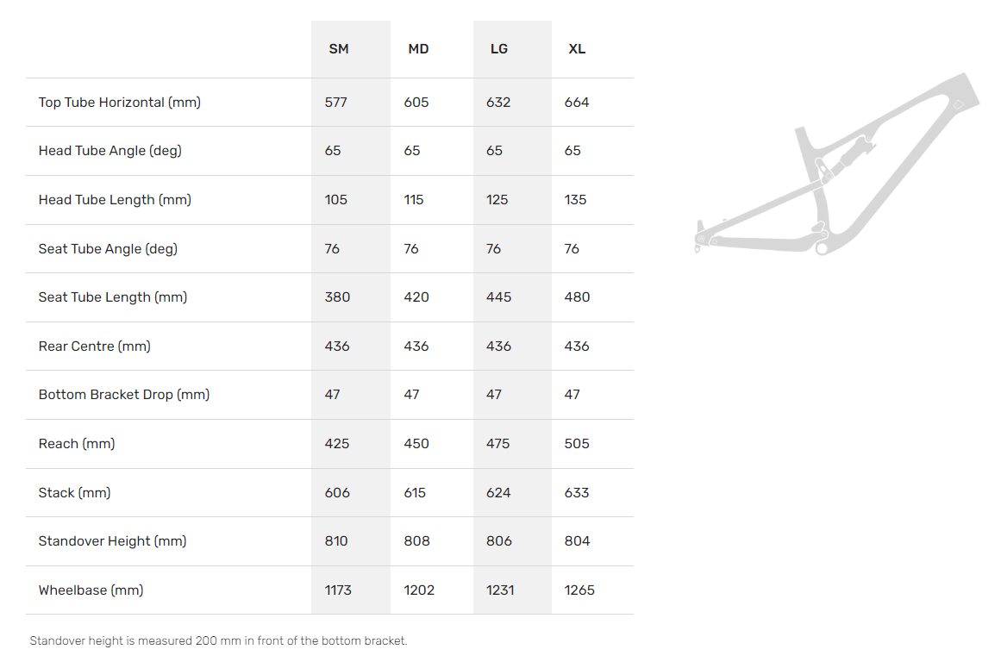Select the MD size column header
Image resolution: width=1001 pixels, height=662 pixels.
click(418, 49)
